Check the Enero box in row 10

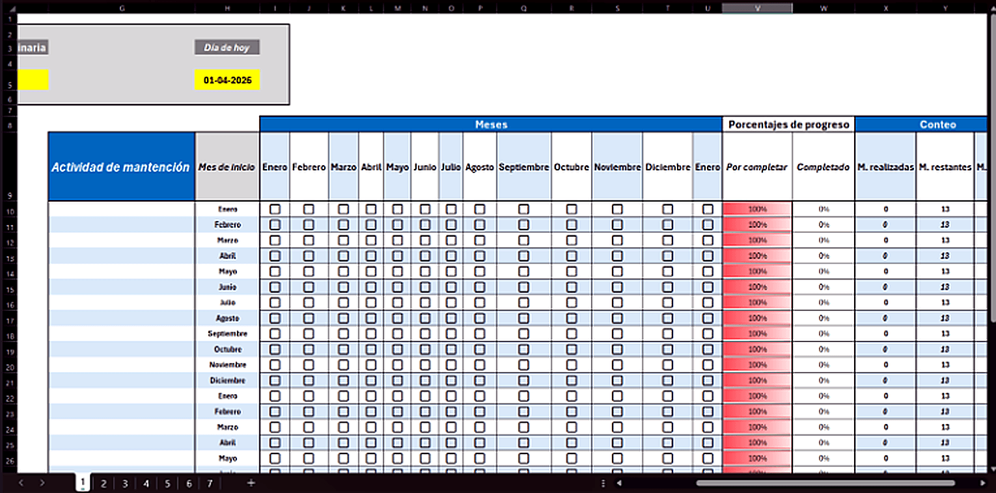point(275,209)
